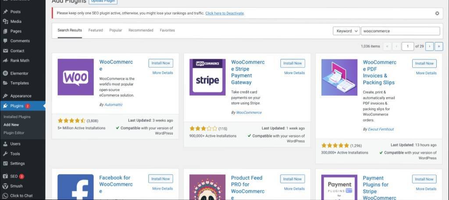Open Templates folder icon
Image resolution: width=449 pixels, height=200 pixels.
pos(5,83)
